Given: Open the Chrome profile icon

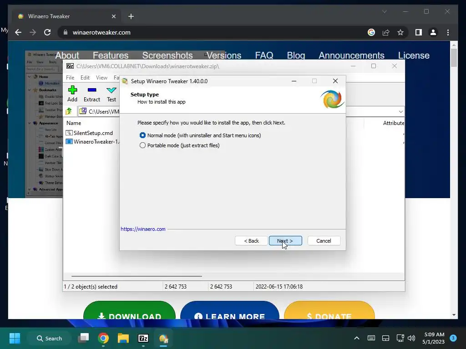Looking at the screenshot, I should click(x=433, y=32).
